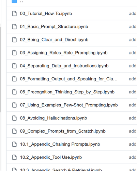Screen dimensions: 137x171
Task: Open 10.2_Appendix_Tool Use.ipynb notebook
Action: (x=51, y=157)
